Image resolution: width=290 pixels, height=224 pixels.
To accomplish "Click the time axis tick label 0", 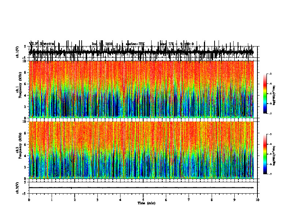I will coord(29,200).
